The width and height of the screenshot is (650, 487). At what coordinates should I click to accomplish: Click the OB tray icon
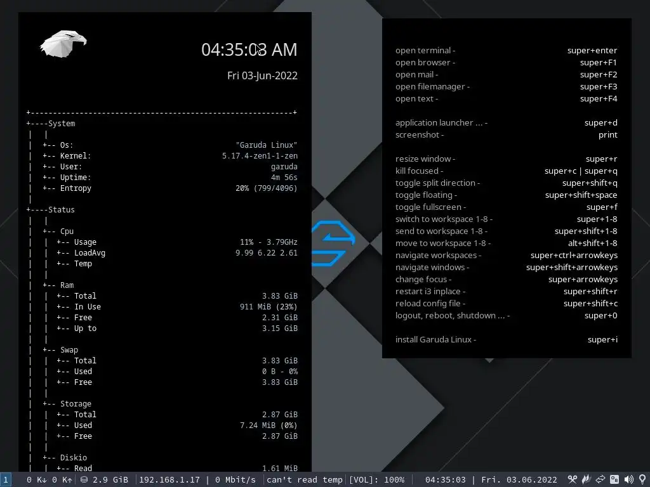click(x=614, y=479)
